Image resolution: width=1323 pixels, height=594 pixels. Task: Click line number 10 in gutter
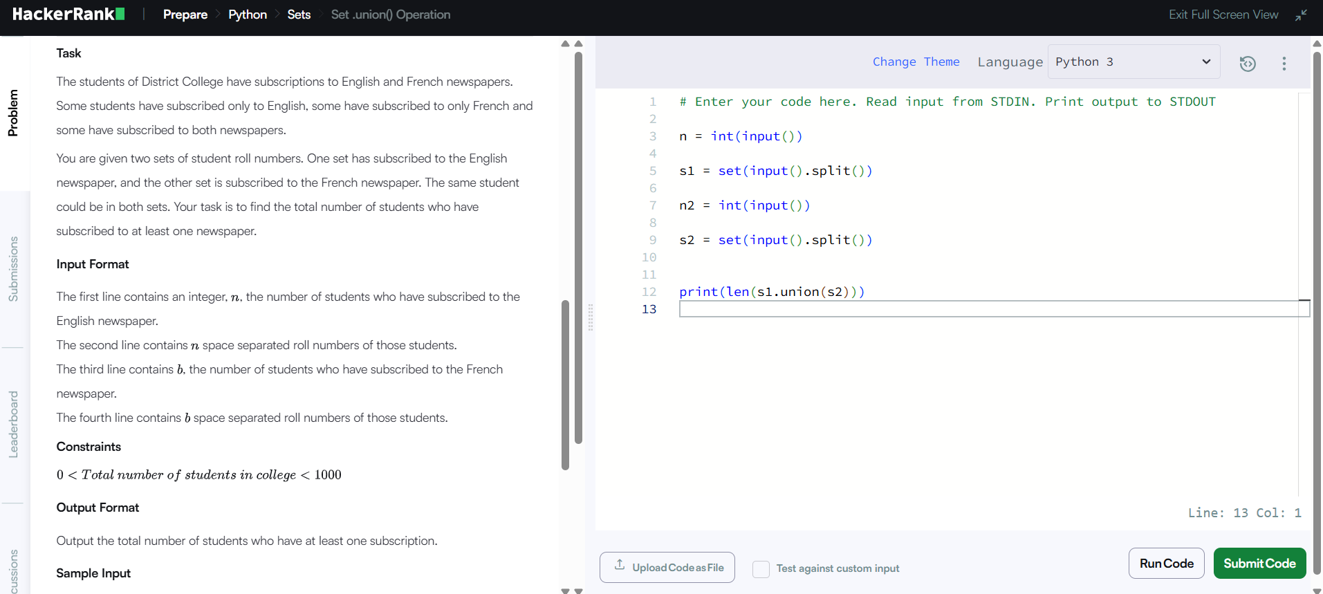coord(649,257)
